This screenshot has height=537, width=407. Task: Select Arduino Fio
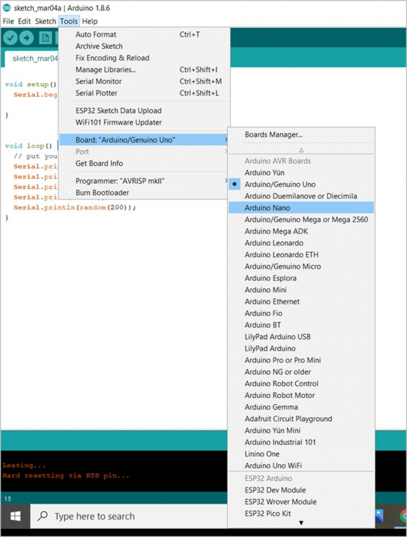pos(301,313)
